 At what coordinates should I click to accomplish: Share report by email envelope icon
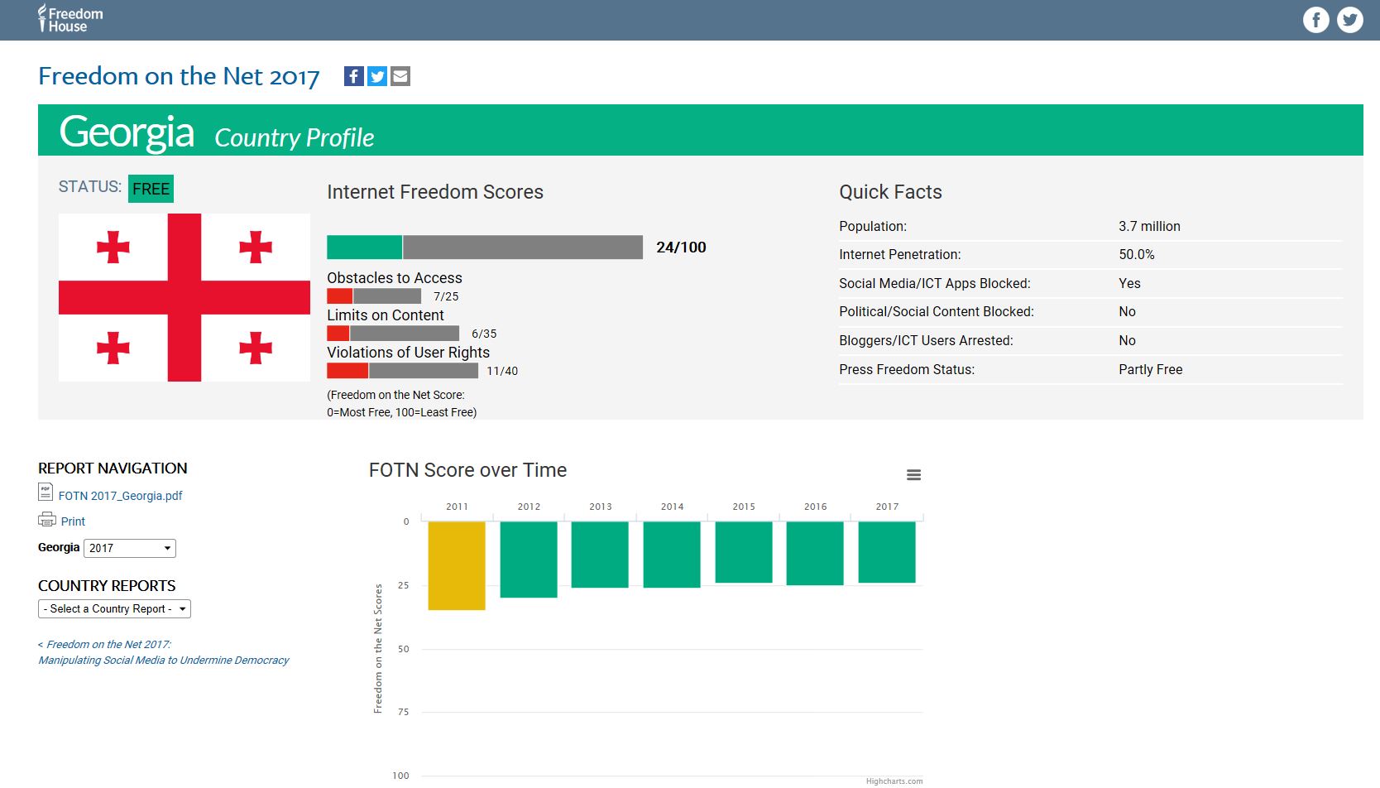click(x=400, y=76)
